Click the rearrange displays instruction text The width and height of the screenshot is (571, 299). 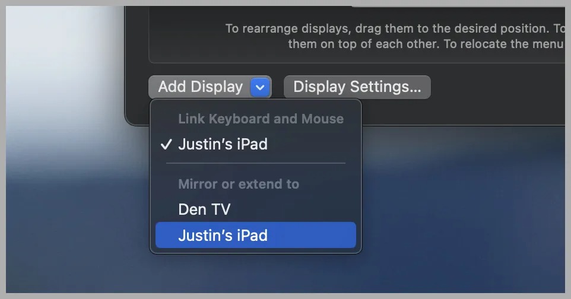[395, 36]
